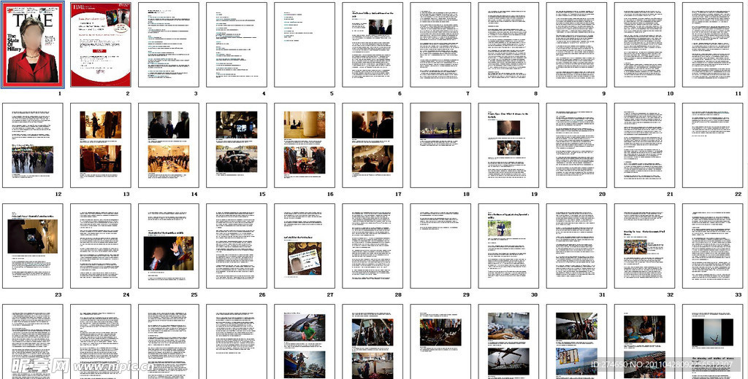Select the page 8 thumbnail

coord(508,44)
